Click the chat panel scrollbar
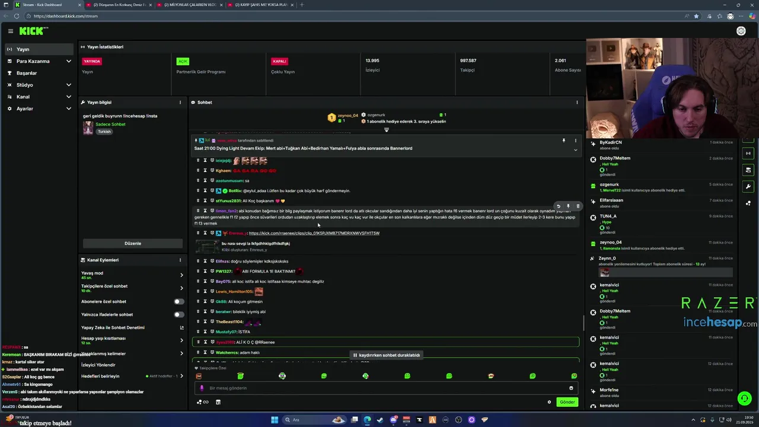This screenshot has height=427, width=759. (584, 323)
